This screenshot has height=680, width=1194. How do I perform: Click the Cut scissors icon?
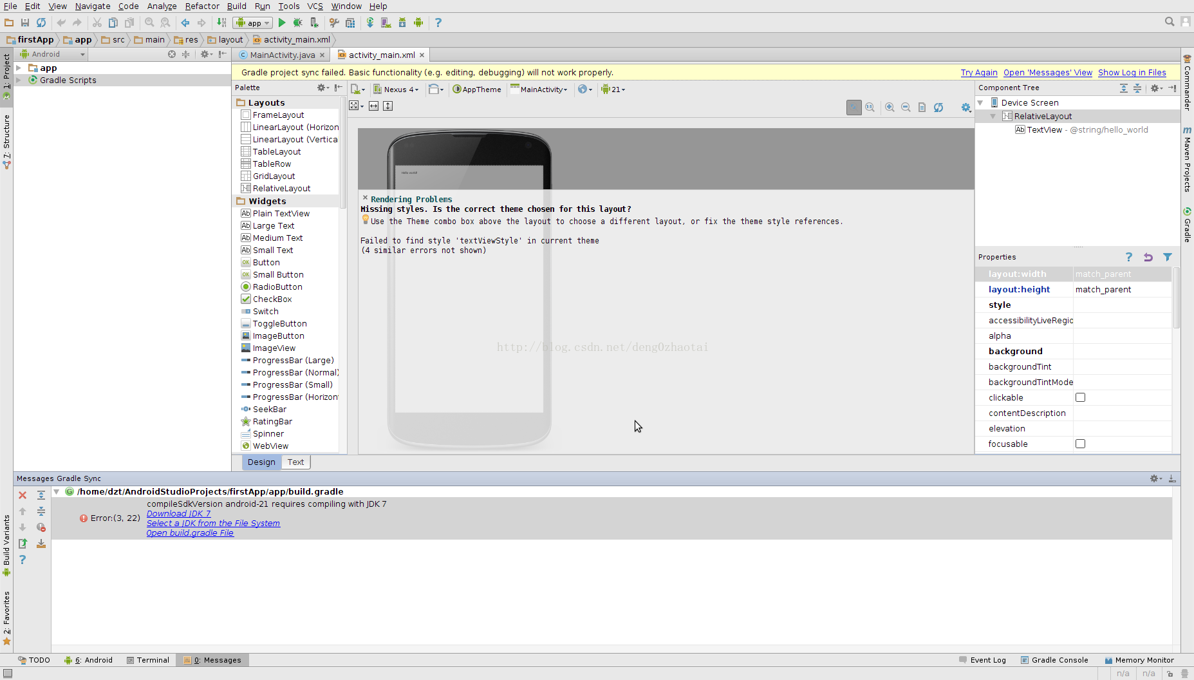coord(97,23)
